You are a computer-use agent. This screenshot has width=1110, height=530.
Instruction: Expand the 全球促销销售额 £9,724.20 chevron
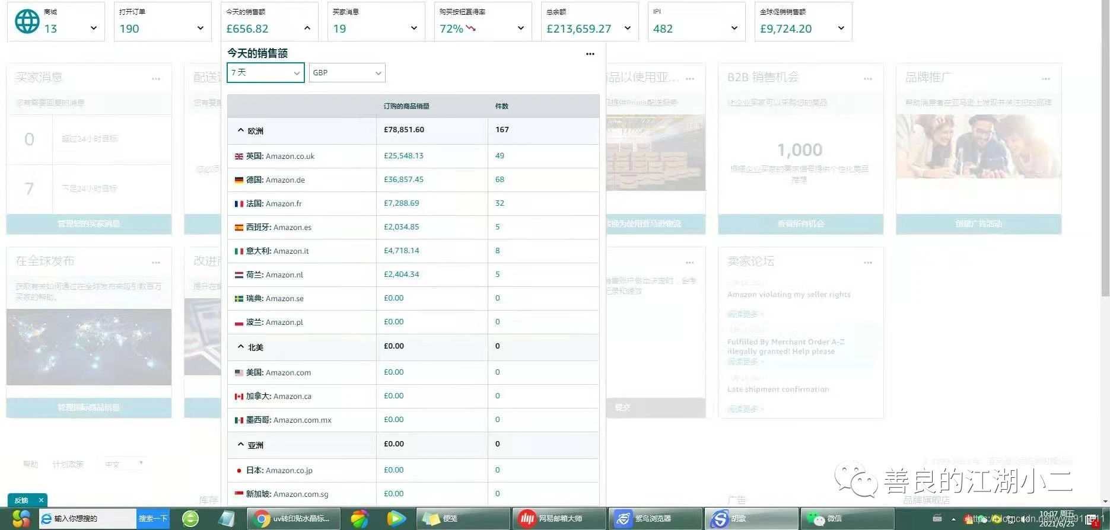click(x=841, y=28)
